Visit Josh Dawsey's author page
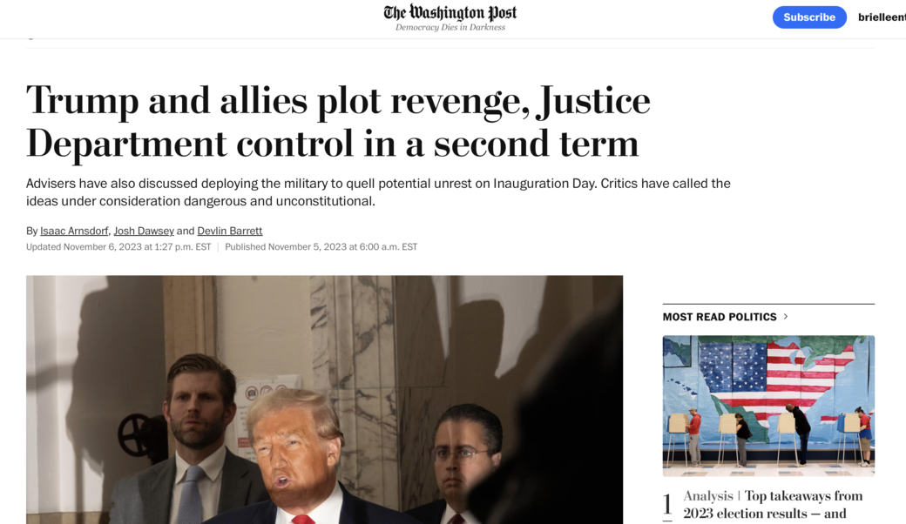The width and height of the screenshot is (906, 524). [x=143, y=231]
